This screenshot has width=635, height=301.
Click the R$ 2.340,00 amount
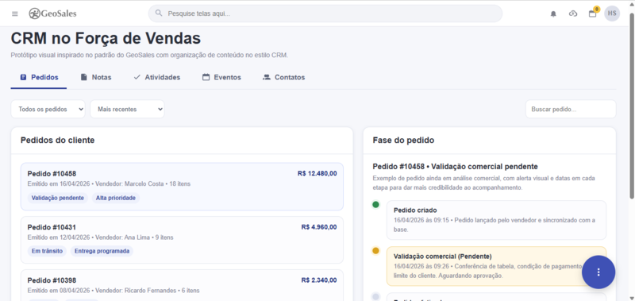(x=319, y=280)
